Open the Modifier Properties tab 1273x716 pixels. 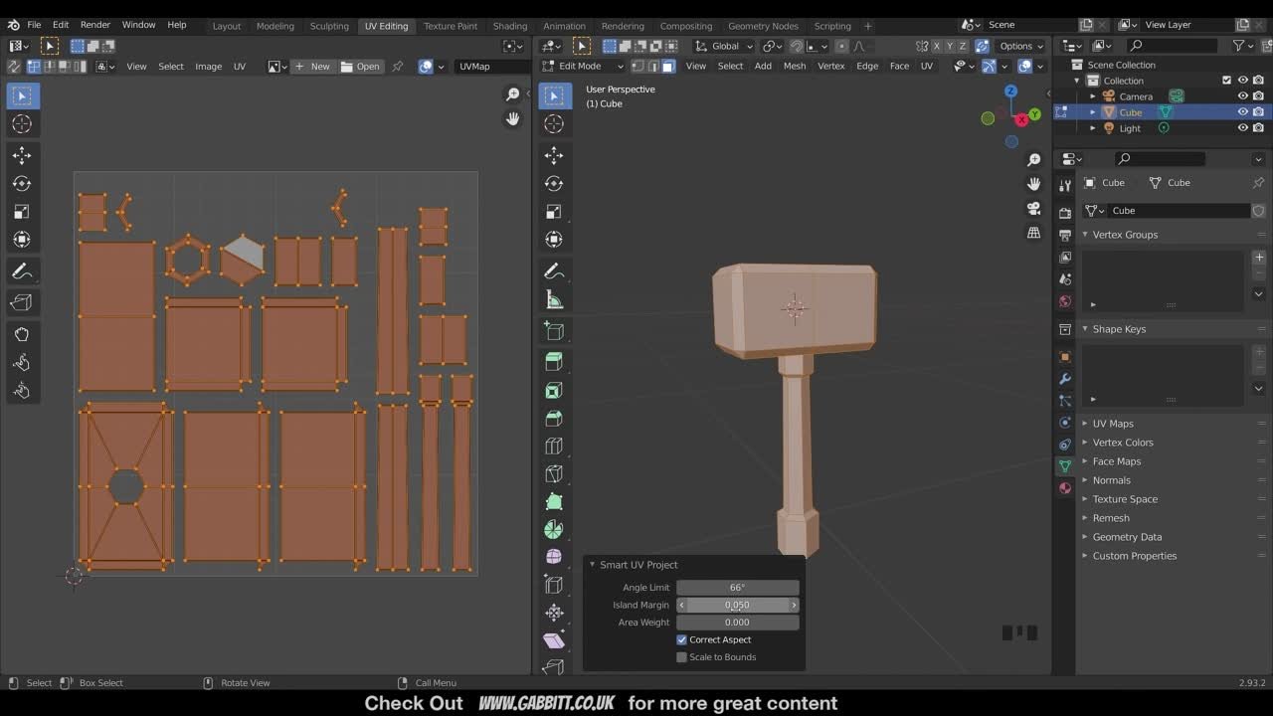1065,378
